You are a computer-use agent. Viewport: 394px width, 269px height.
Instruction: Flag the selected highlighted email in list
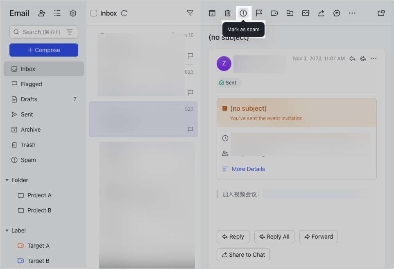(x=190, y=130)
